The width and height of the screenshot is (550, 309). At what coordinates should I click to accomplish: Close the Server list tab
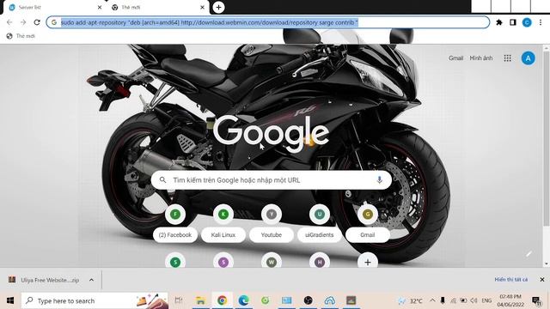click(x=100, y=8)
